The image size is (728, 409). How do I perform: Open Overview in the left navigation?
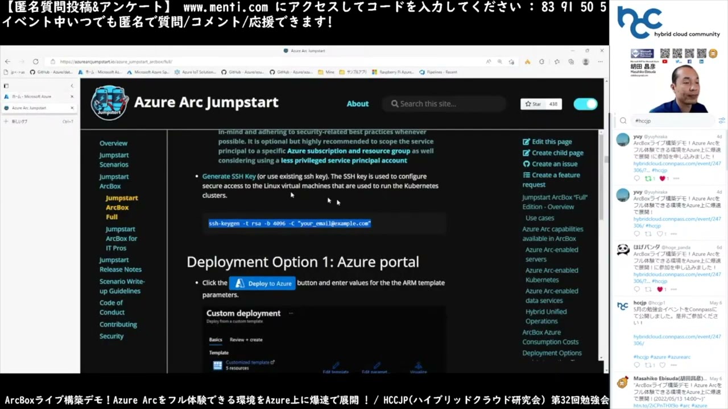point(113,143)
